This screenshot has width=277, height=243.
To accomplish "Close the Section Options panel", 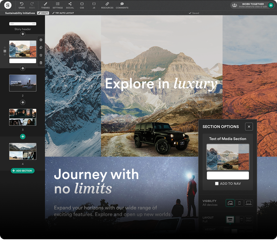I will tap(249, 127).
